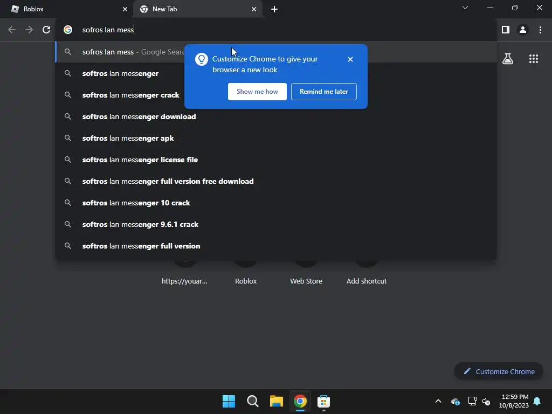
Task: Open the network tray icon
Action: coord(472,401)
